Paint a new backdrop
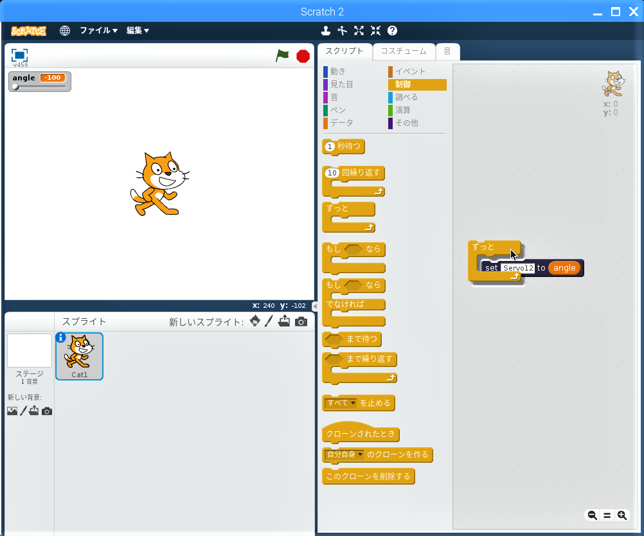The width and height of the screenshot is (644, 536). tap(23, 411)
